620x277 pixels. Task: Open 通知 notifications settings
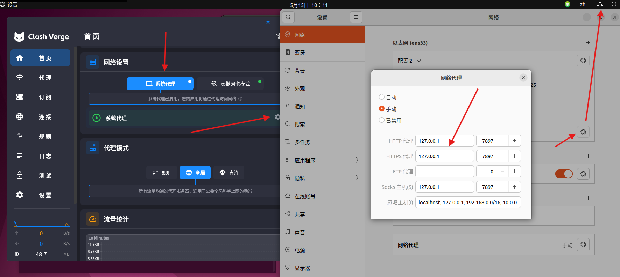322,106
